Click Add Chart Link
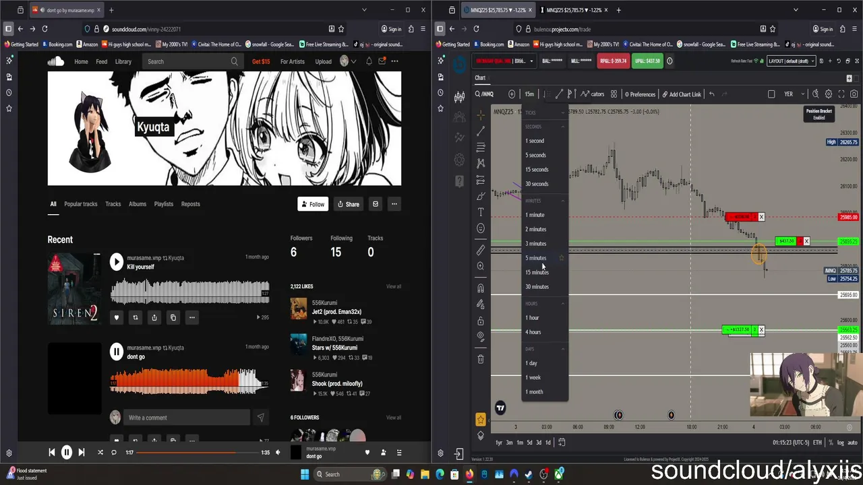This screenshot has width=863, height=485. tap(682, 94)
